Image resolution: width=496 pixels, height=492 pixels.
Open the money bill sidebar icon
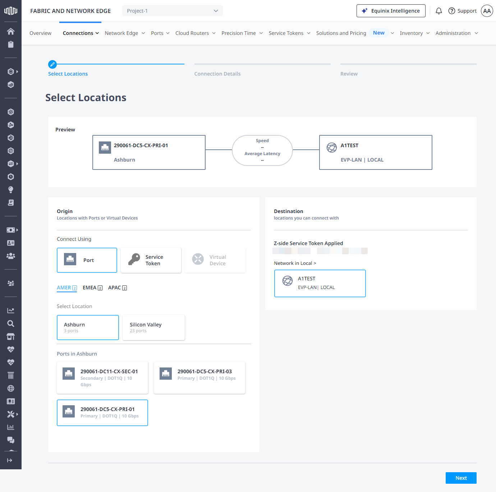point(11,230)
